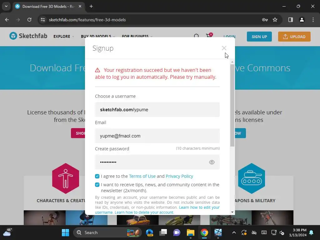The height and width of the screenshot is (240, 320).
Task: Click into the username field
Action: pos(157,110)
